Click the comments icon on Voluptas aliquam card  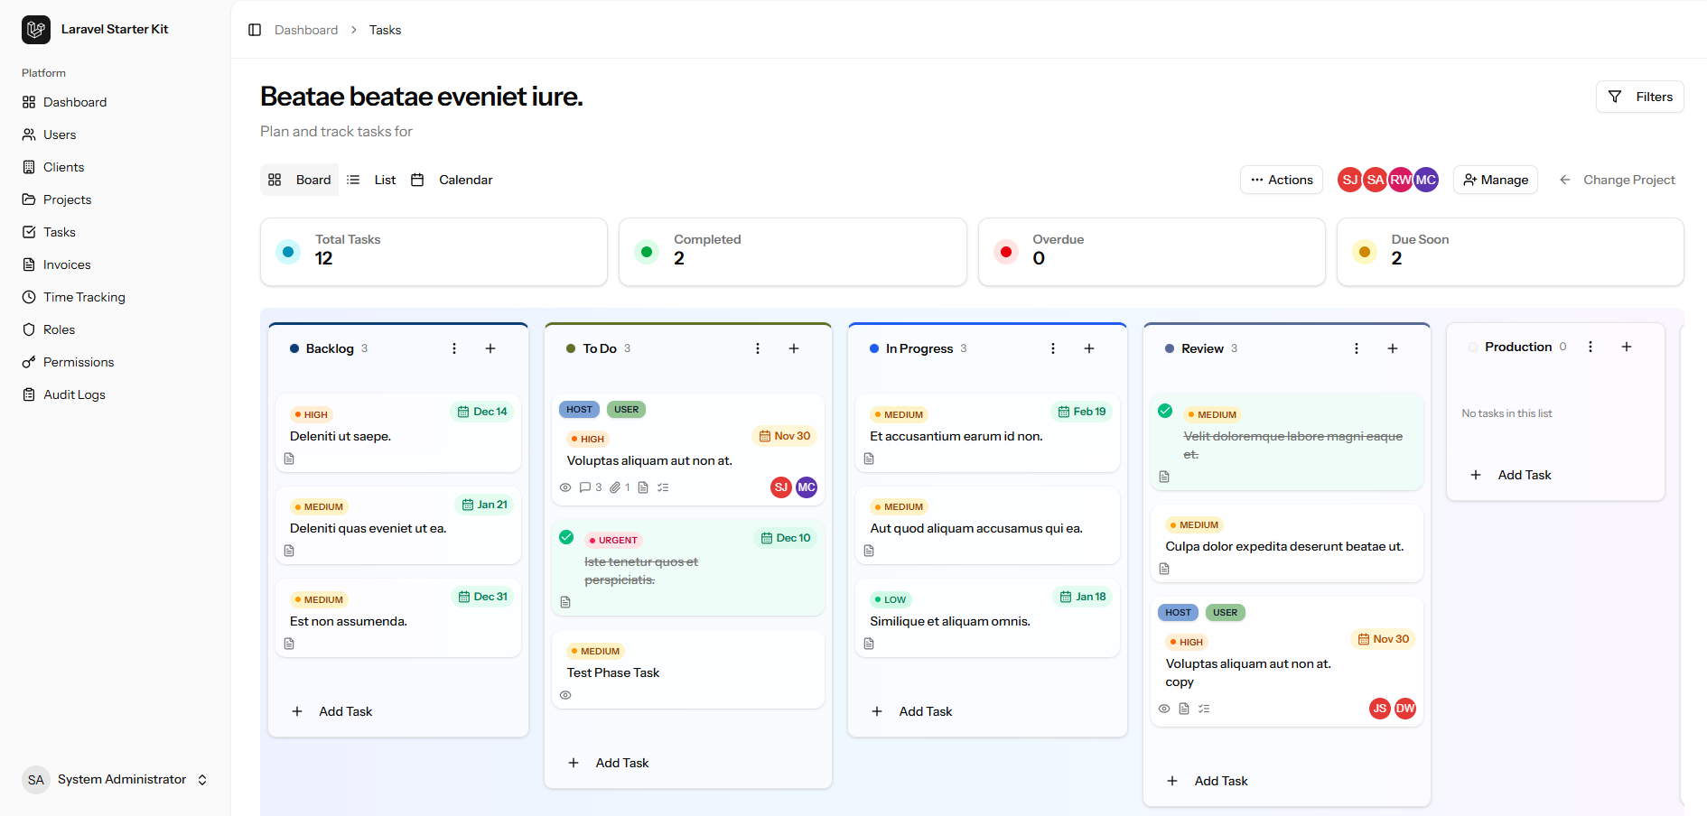point(585,487)
